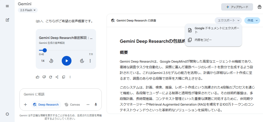
Task: Share the response using the share icon
Action: tap(57, 77)
